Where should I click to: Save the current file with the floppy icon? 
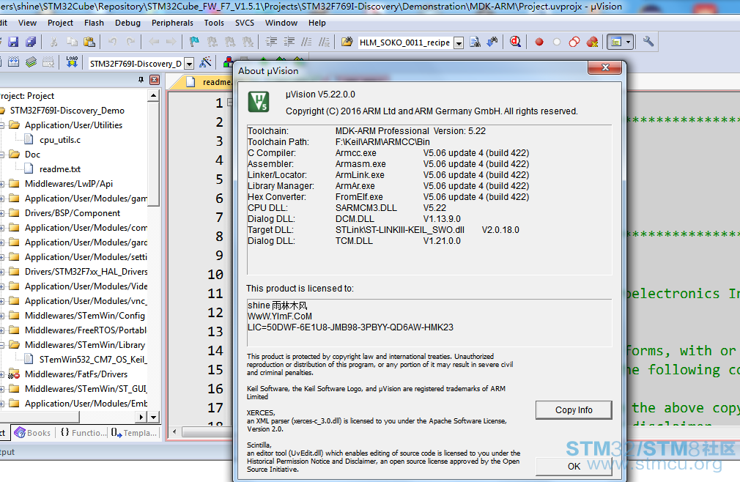[13, 42]
